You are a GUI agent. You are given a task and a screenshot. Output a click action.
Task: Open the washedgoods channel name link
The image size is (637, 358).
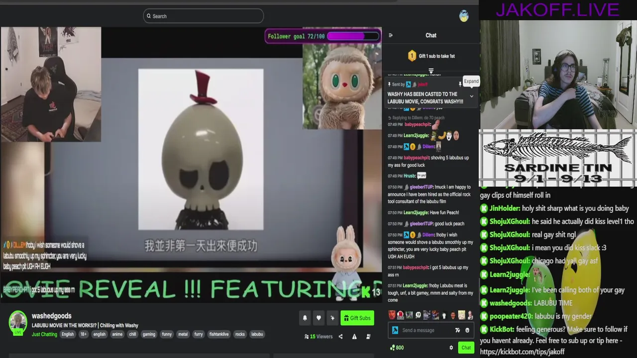click(52, 316)
